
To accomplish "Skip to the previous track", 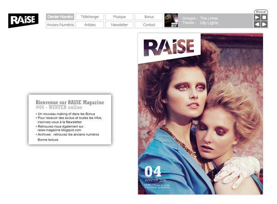I will (257, 24).
